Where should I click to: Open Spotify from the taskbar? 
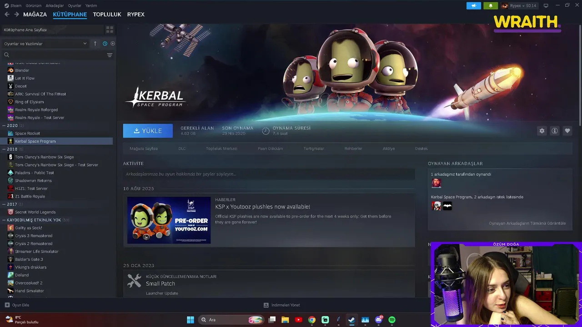pos(392,320)
